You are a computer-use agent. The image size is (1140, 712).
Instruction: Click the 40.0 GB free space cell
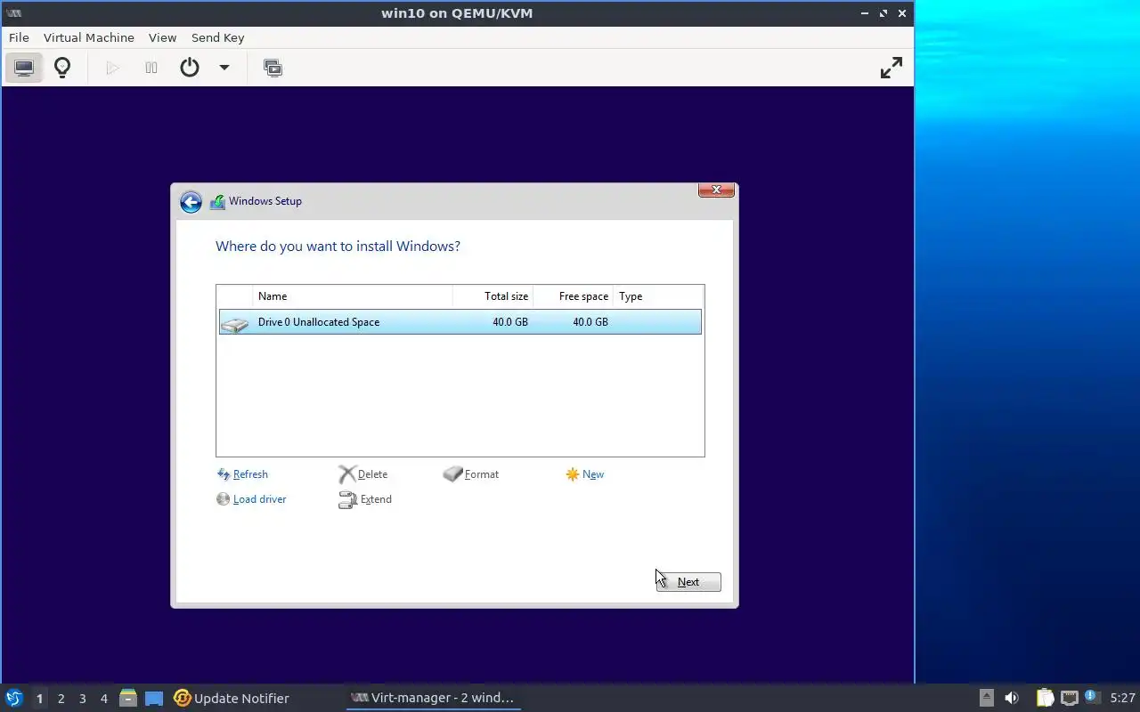point(590,322)
